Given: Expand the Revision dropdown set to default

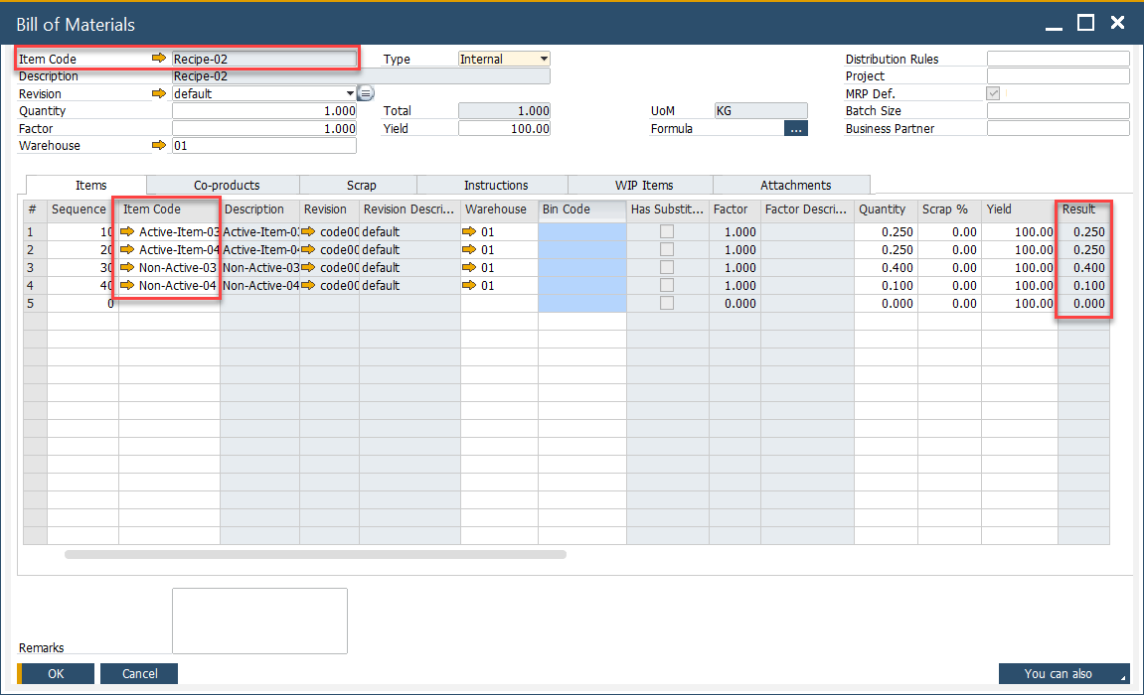Looking at the screenshot, I should click(x=350, y=94).
